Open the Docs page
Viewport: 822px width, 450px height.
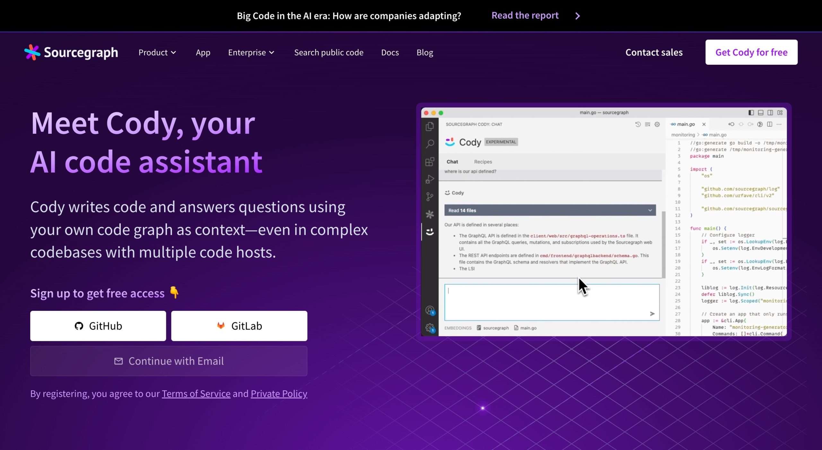[390, 52]
